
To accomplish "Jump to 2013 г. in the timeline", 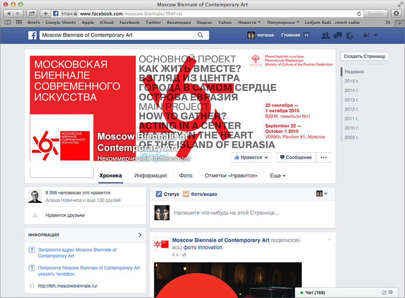I will pyautogui.click(x=351, y=100).
